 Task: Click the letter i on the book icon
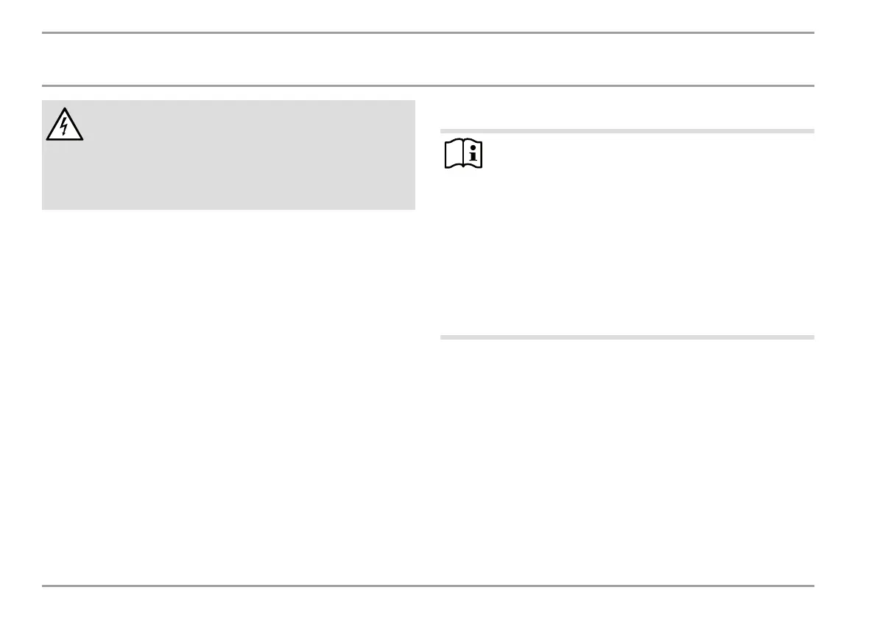[x=473, y=152]
